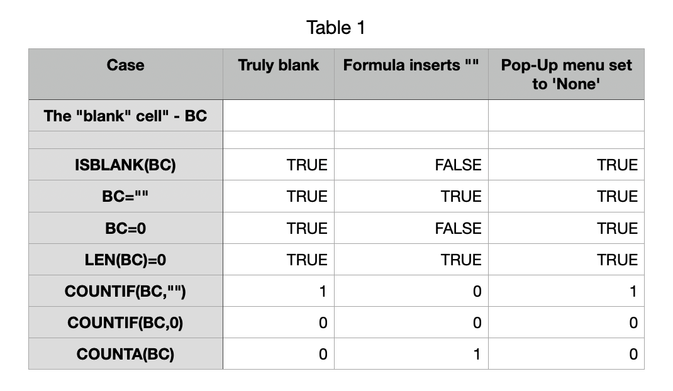Click FALSE in ISBLANK(BC) row
Viewport: 673px width, 391px height.
coord(458,165)
